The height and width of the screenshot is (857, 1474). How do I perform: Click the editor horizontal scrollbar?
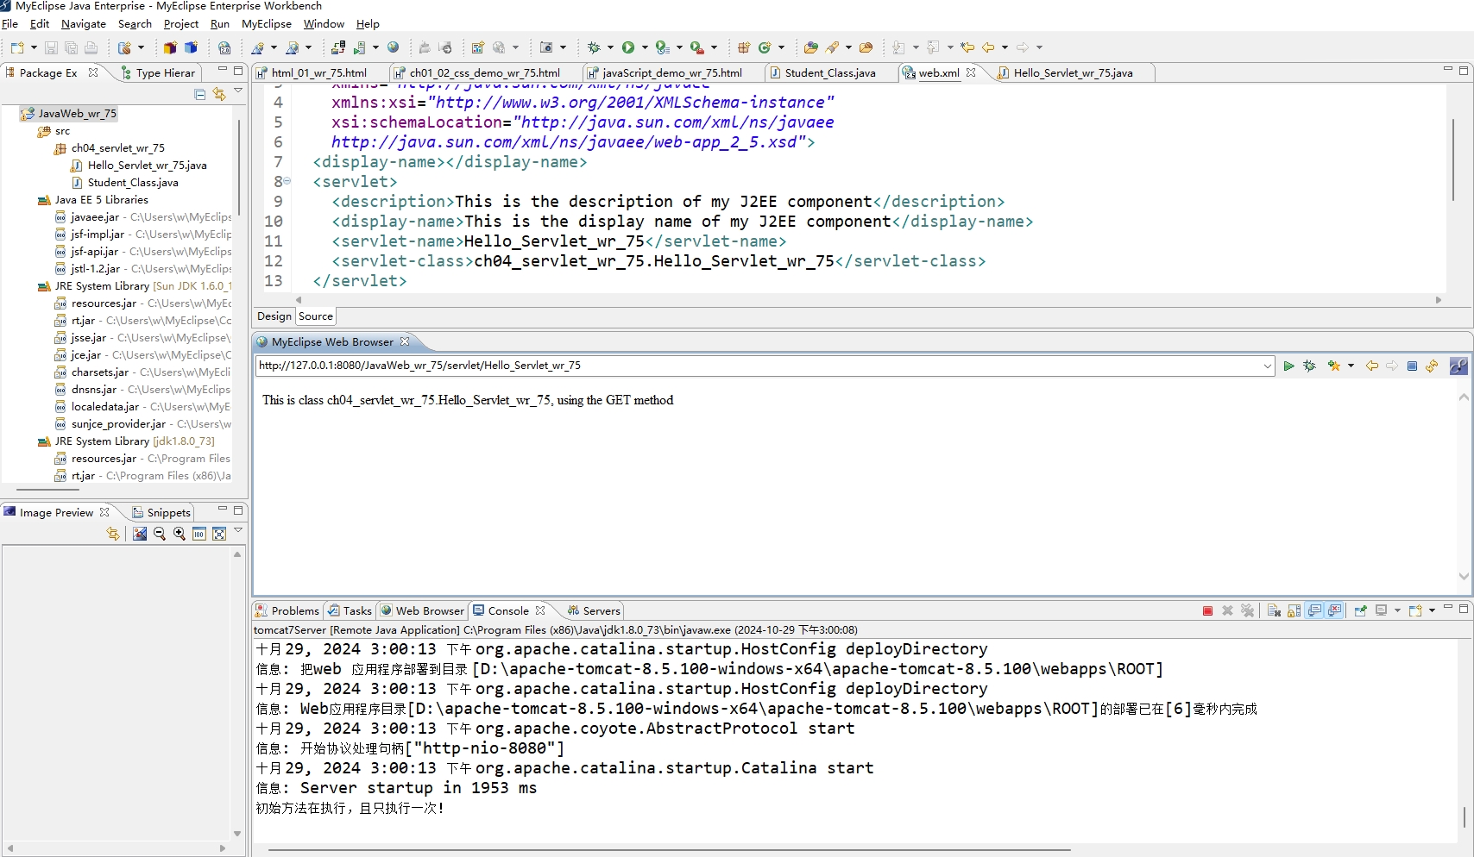(868, 300)
